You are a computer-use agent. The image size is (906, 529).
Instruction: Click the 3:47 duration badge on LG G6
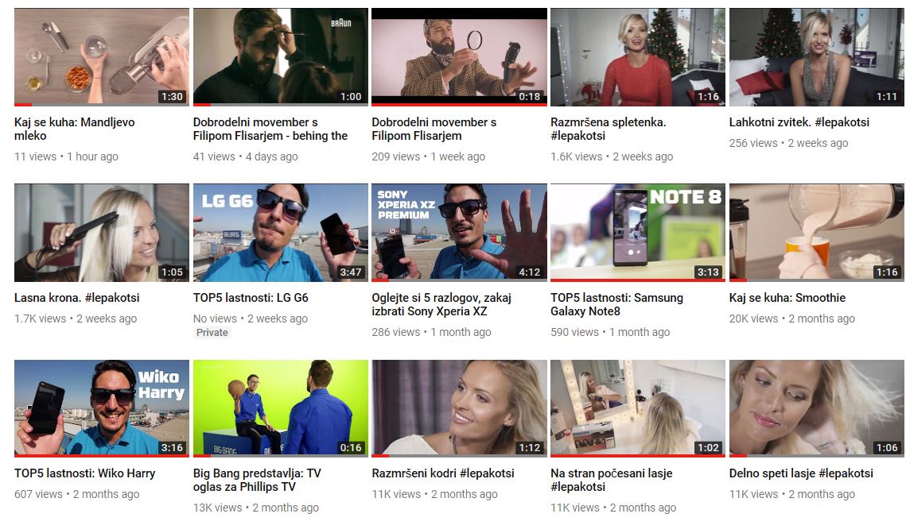tap(351, 272)
